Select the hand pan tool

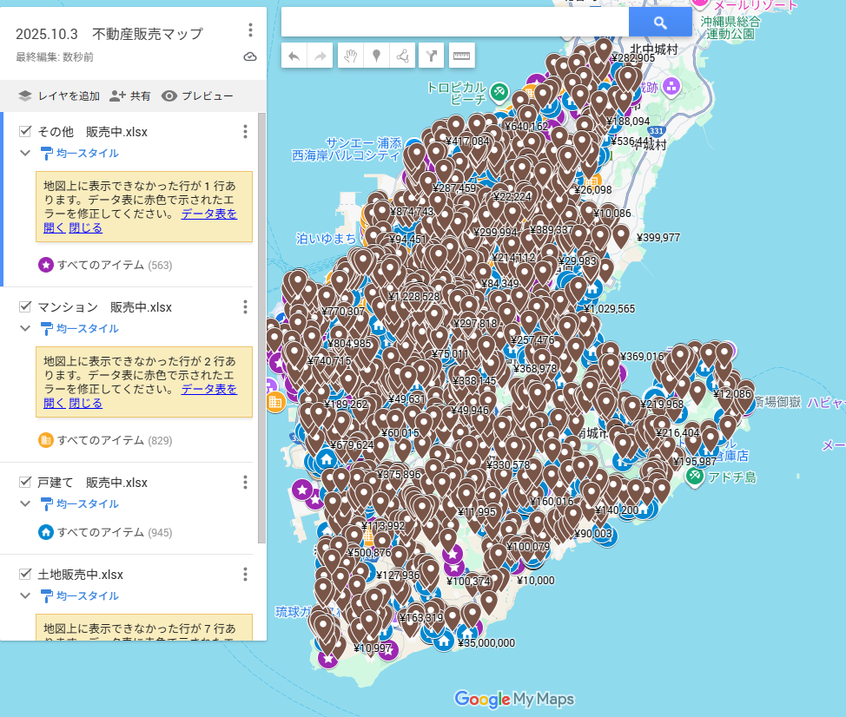pyautogui.click(x=351, y=56)
